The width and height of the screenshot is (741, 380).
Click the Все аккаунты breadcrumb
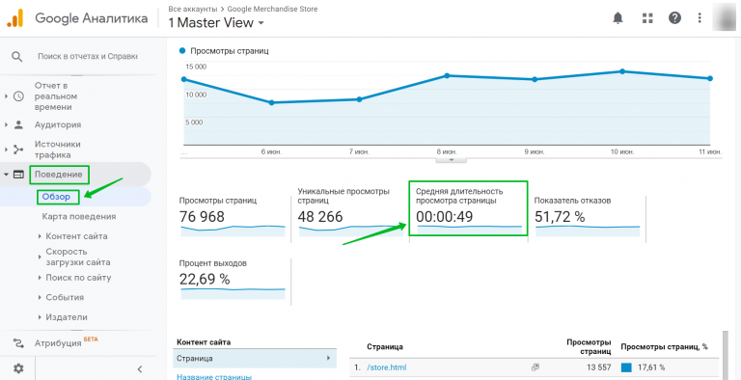click(x=193, y=9)
